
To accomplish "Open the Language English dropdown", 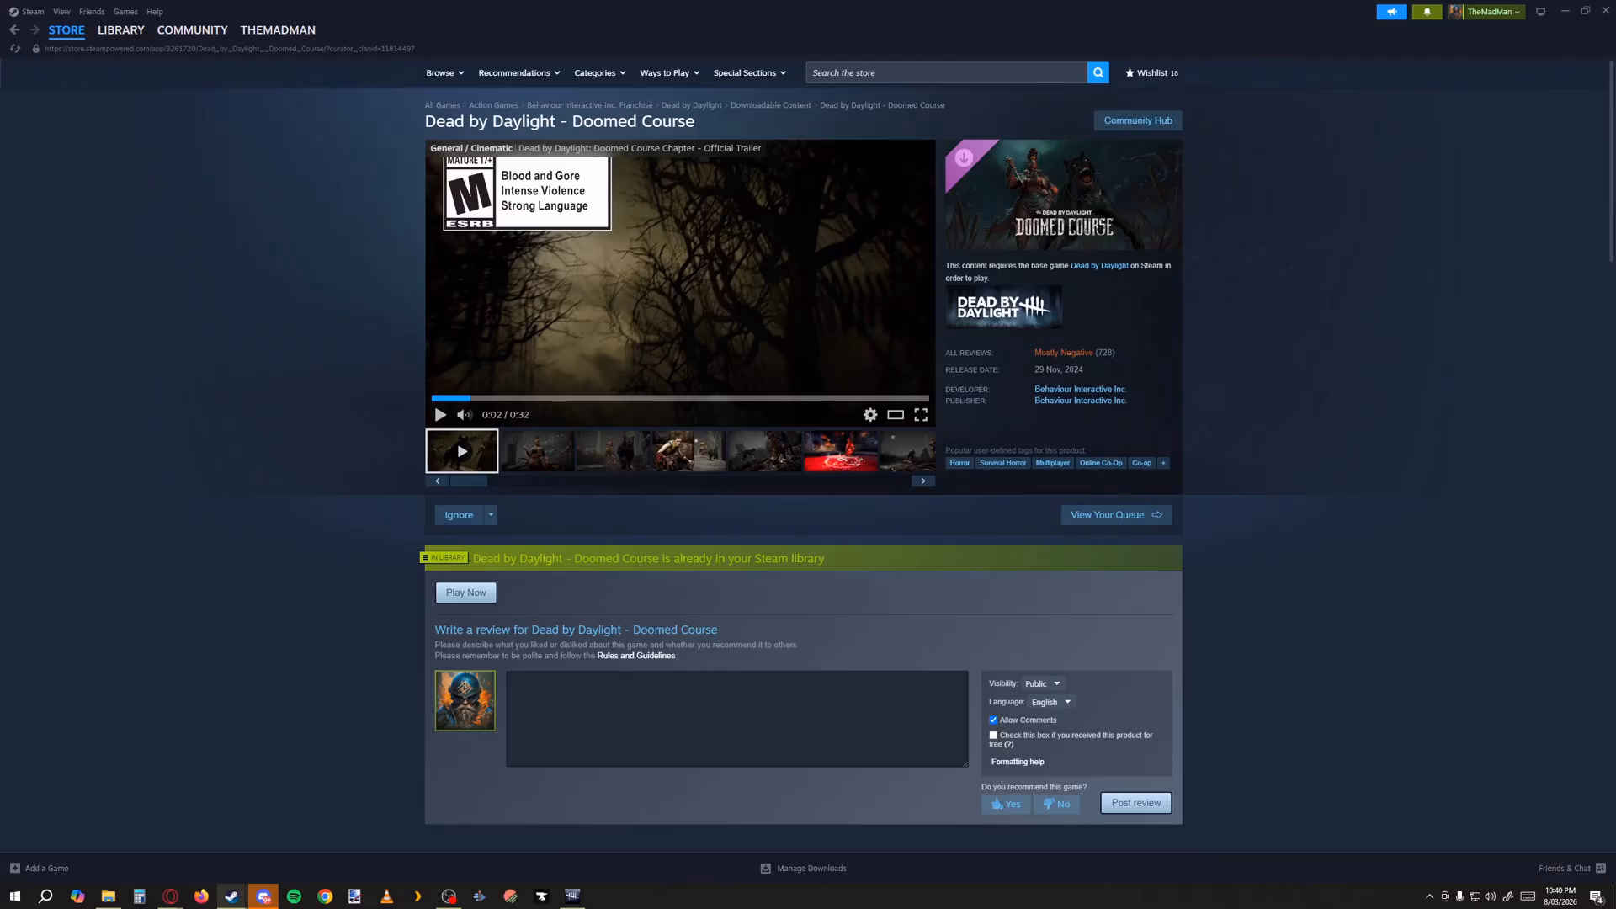I will coord(1051,702).
